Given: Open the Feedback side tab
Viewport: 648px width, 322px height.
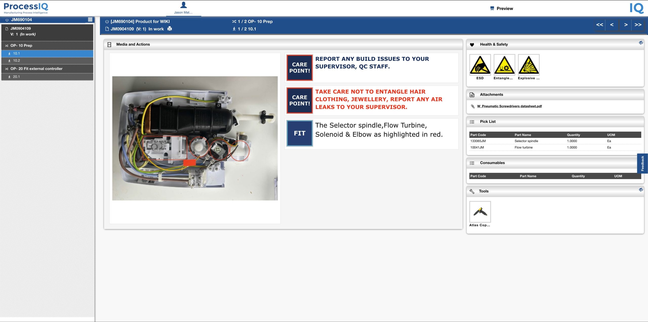Looking at the screenshot, I should [x=642, y=163].
